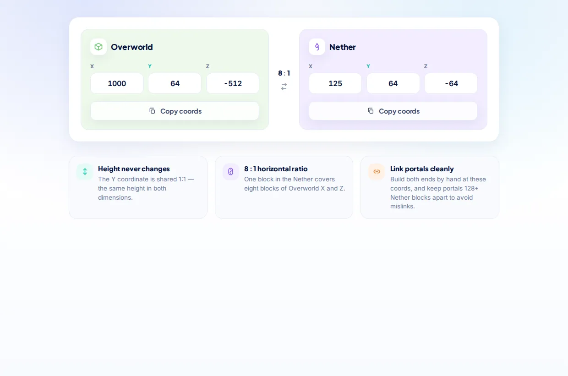Edit the Overworld Z field showing -512
Image resolution: width=568 pixels, height=376 pixels.
pos(233,83)
